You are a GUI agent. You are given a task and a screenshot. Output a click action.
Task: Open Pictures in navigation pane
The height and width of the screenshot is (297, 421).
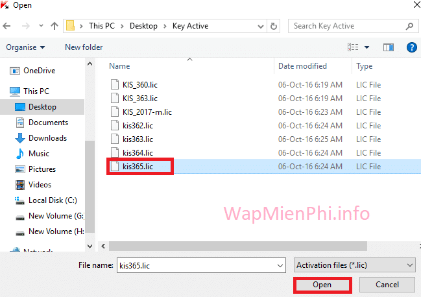click(x=42, y=169)
